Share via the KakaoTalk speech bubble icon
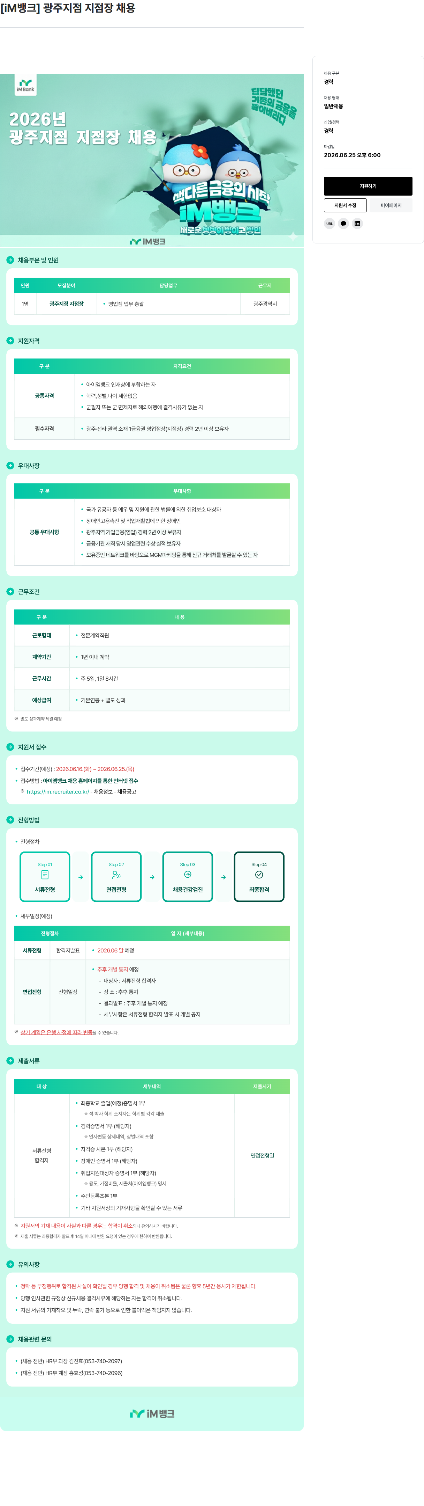 (x=343, y=223)
